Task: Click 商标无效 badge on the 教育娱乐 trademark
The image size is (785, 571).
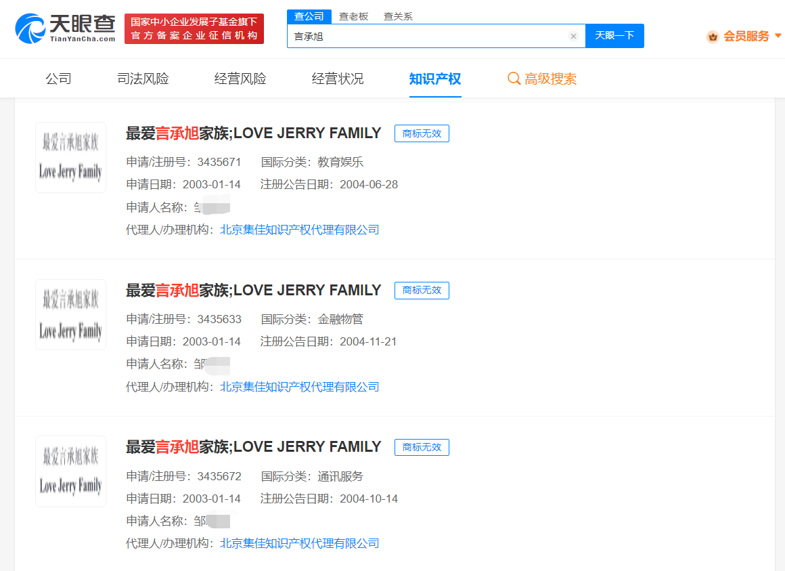Action: point(422,133)
